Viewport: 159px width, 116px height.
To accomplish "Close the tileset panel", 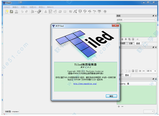I will pos(156,47).
